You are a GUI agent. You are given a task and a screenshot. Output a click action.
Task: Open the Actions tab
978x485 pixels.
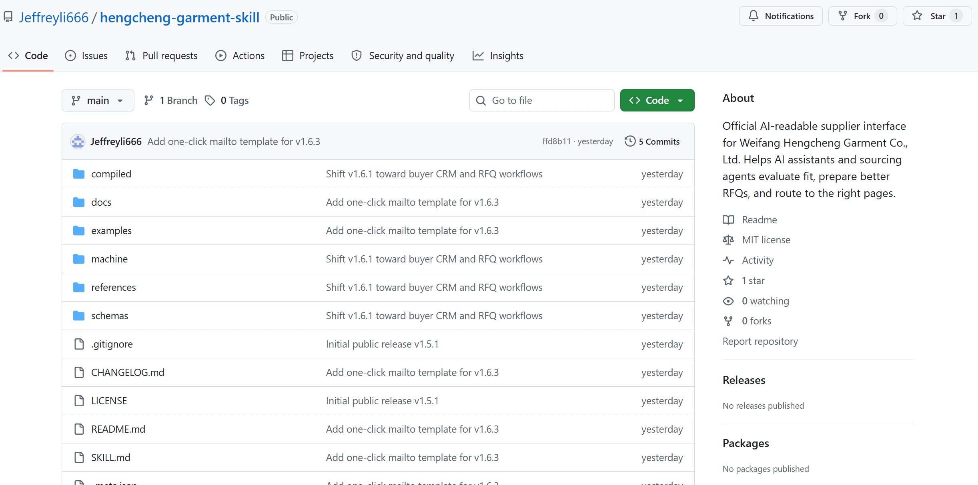[240, 56]
